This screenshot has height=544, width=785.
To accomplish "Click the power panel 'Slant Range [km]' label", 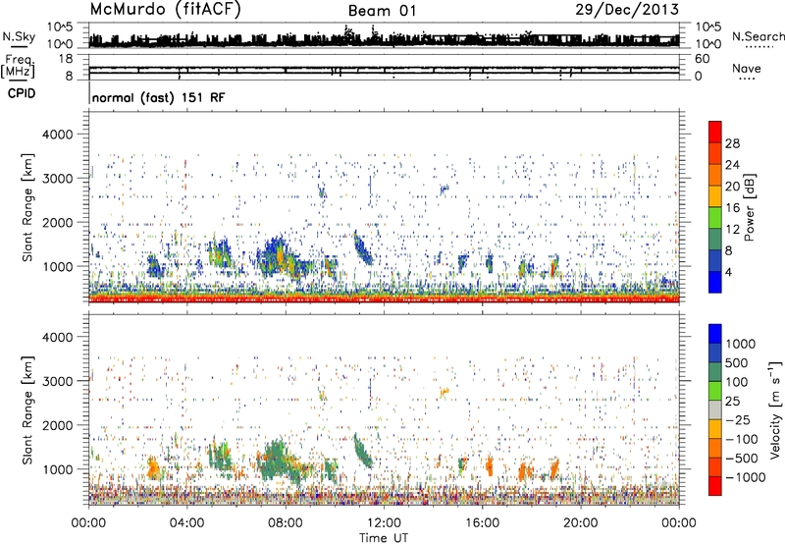I will pos(27,207).
